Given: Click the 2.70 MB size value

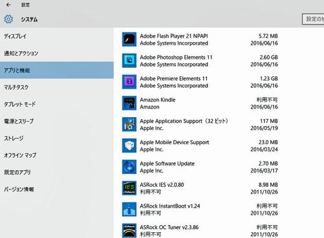Looking at the screenshot, I should coord(268,164).
